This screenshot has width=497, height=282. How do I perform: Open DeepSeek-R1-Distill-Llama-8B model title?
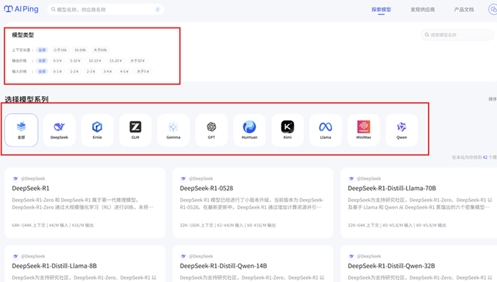coord(55,266)
